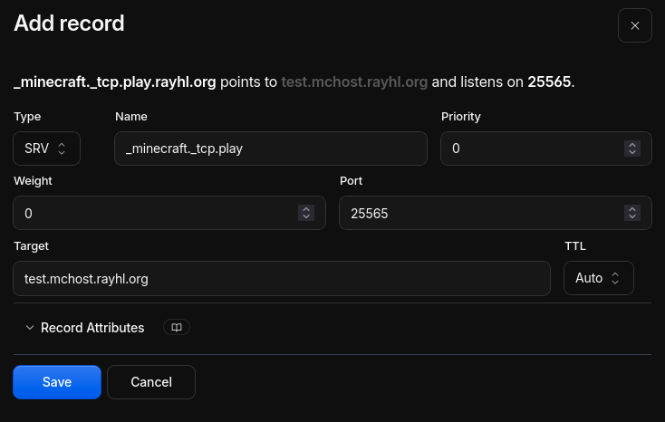Increase the Priority value with up arrow

(x=631, y=145)
